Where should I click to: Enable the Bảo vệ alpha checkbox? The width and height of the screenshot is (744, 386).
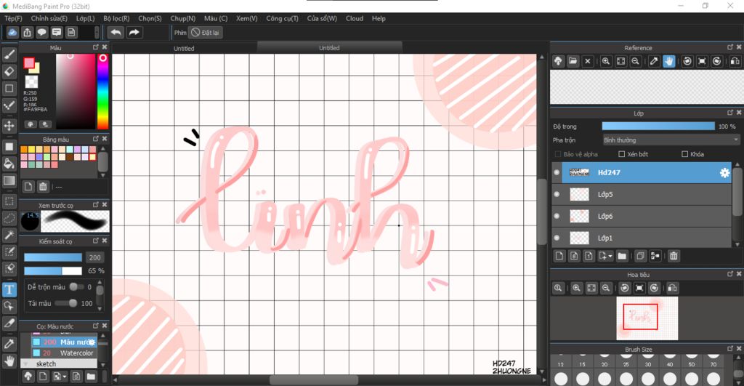[x=557, y=154]
